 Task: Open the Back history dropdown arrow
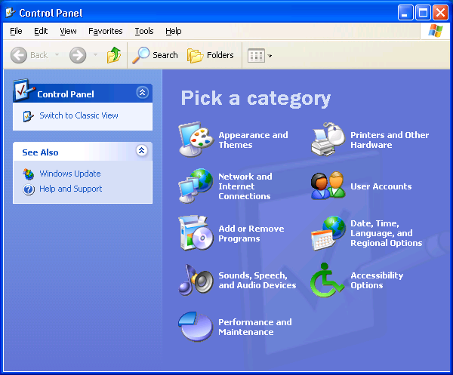(57, 55)
